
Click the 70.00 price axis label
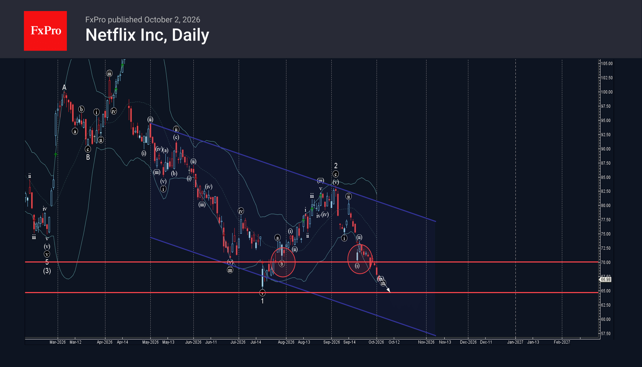[606, 262]
